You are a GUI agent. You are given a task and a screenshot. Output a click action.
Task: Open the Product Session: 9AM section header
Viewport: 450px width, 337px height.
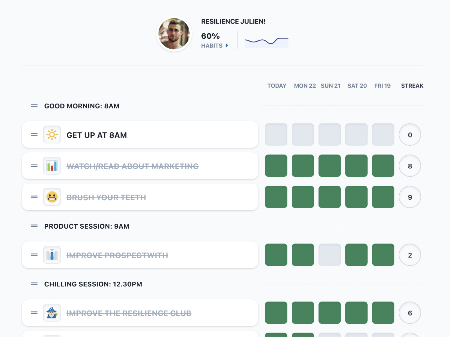click(87, 226)
